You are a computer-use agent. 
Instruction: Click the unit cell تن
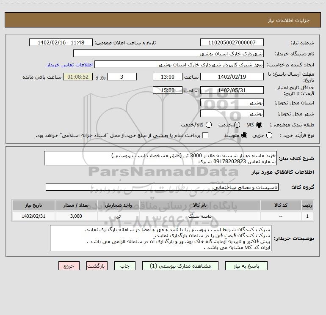pyautogui.click(x=118, y=216)
